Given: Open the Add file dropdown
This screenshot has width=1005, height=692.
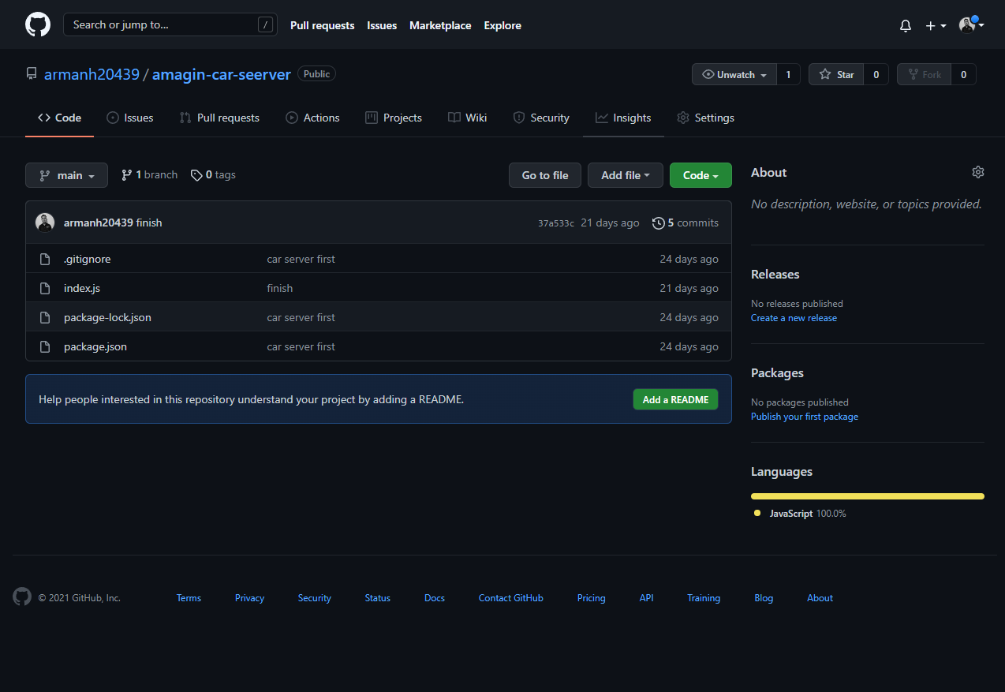Looking at the screenshot, I should coord(626,175).
